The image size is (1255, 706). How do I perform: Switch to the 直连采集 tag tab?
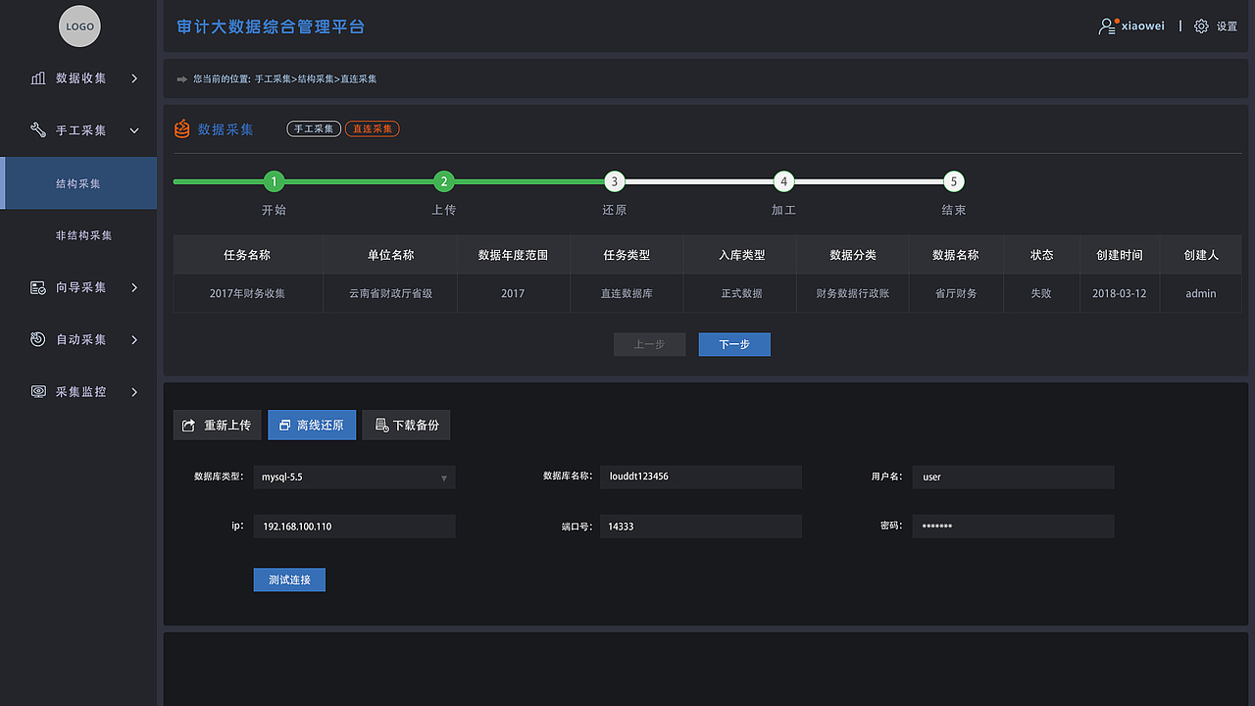click(373, 128)
